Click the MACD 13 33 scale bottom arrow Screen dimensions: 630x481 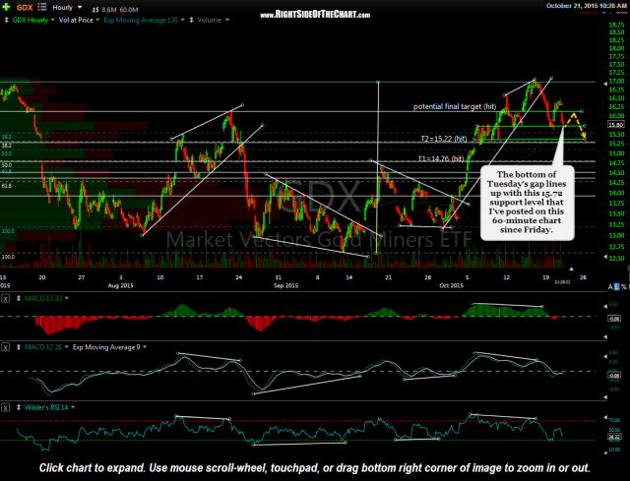click(605, 336)
